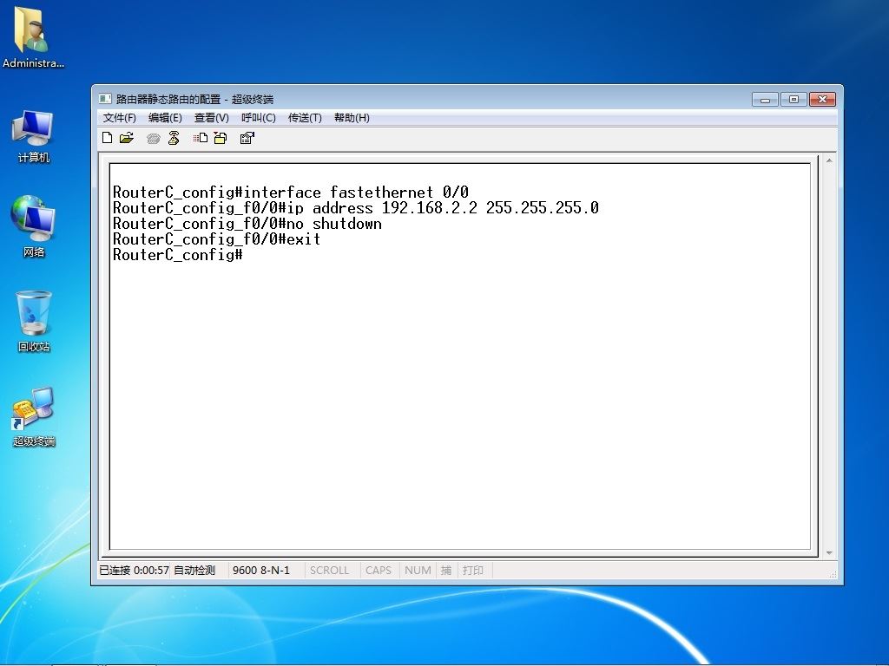The image size is (889, 666).
Task: Click the Properties toolbar icon
Action: click(247, 138)
